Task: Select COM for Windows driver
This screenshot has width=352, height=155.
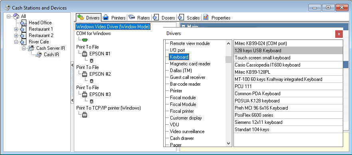Action: tap(93, 33)
